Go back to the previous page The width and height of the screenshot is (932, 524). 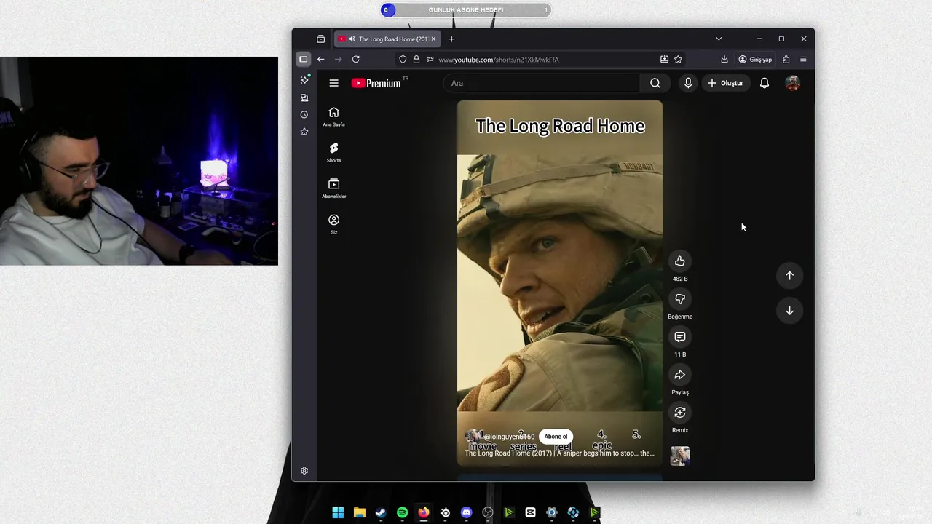320,60
